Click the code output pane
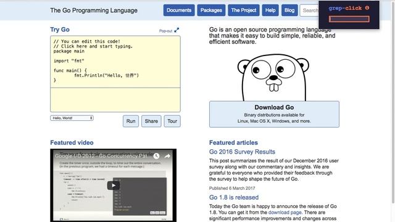The width and height of the screenshot is (395, 222). pos(115,100)
